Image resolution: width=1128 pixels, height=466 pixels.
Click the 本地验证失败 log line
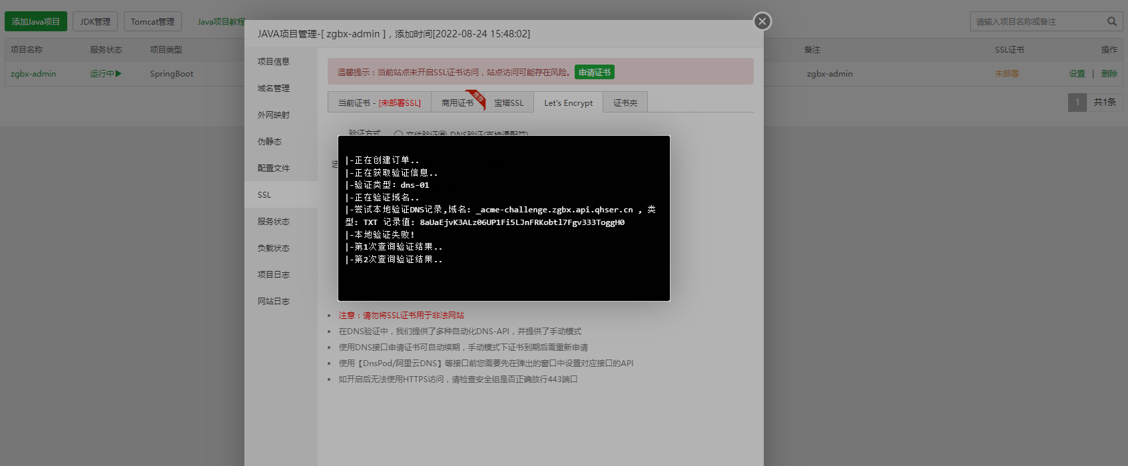pyautogui.click(x=380, y=234)
